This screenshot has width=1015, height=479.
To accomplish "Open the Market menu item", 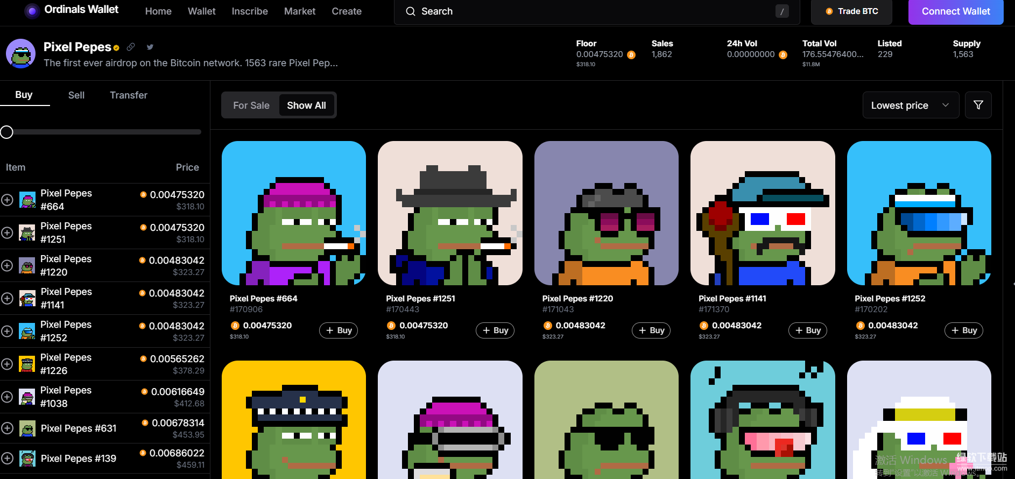I will click(299, 11).
